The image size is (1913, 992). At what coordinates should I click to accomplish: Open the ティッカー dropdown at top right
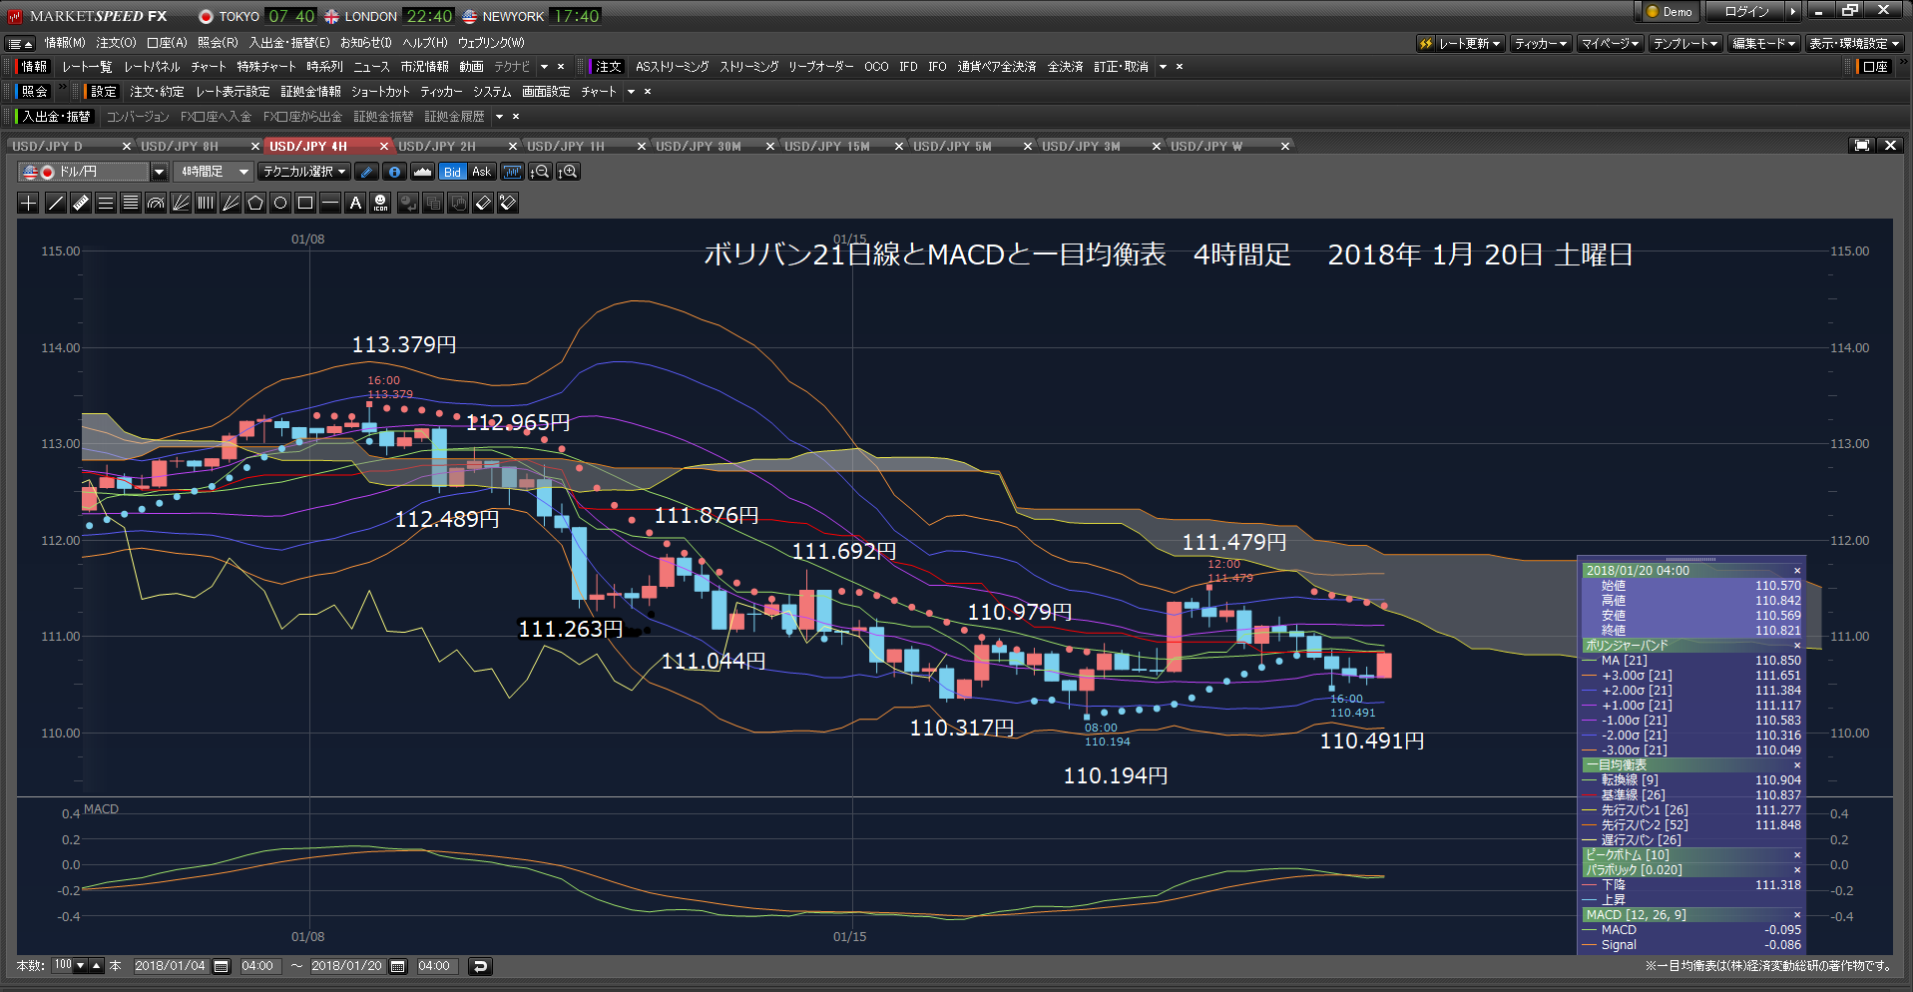coord(1542,43)
